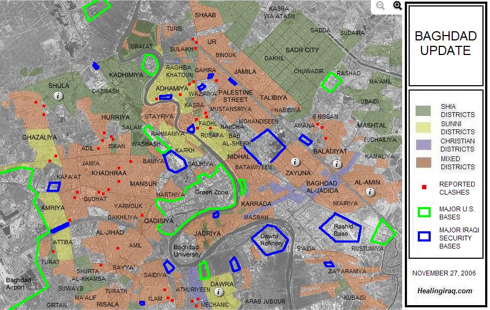Screen dimensions: 490x310
Task: Click the Sunni Districts yellow swatch
Action: pyautogui.click(x=424, y=128)
